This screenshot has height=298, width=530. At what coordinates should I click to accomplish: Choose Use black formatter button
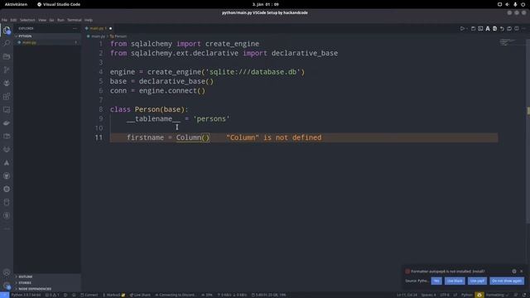(455, 281)
